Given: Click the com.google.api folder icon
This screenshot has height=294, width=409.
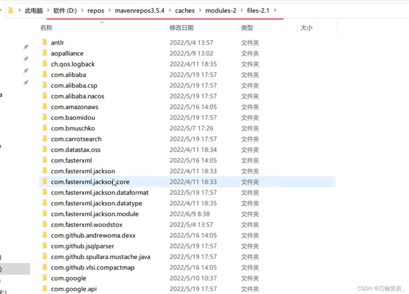Looking at the screenshot, I should pos(45,289).
